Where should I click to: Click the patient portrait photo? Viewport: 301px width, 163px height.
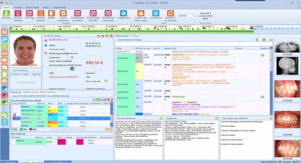point(25,51)
